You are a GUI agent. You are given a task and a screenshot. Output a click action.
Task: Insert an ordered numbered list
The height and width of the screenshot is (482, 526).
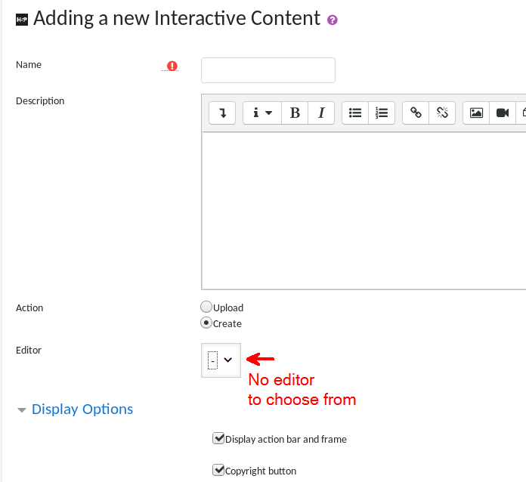(382, 113)
